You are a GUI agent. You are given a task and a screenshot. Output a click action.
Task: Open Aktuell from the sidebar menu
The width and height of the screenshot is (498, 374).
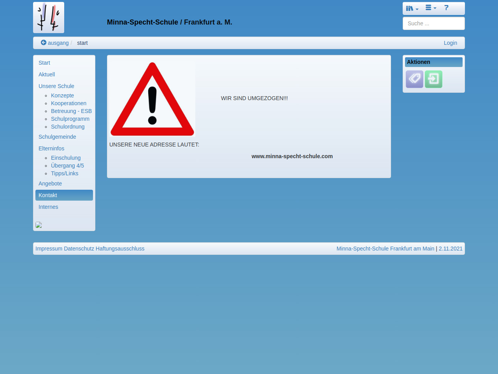point(47,74)
